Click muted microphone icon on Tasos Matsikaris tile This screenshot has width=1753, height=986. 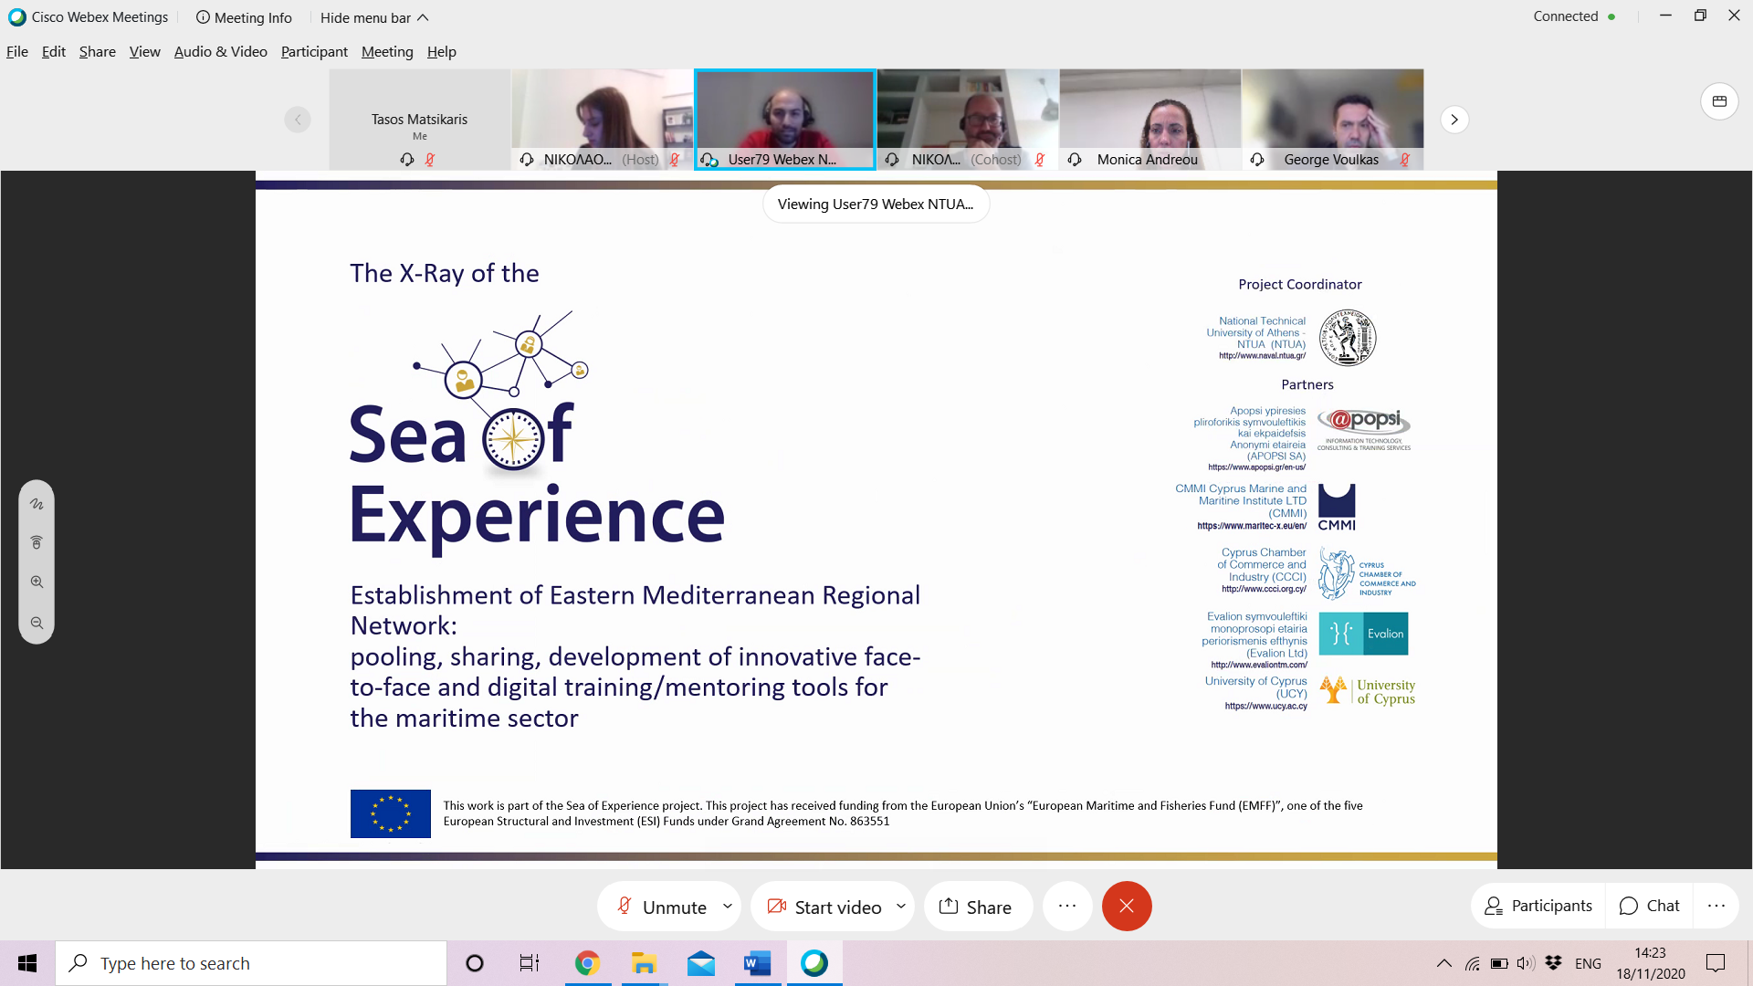(x=430, y=160)
